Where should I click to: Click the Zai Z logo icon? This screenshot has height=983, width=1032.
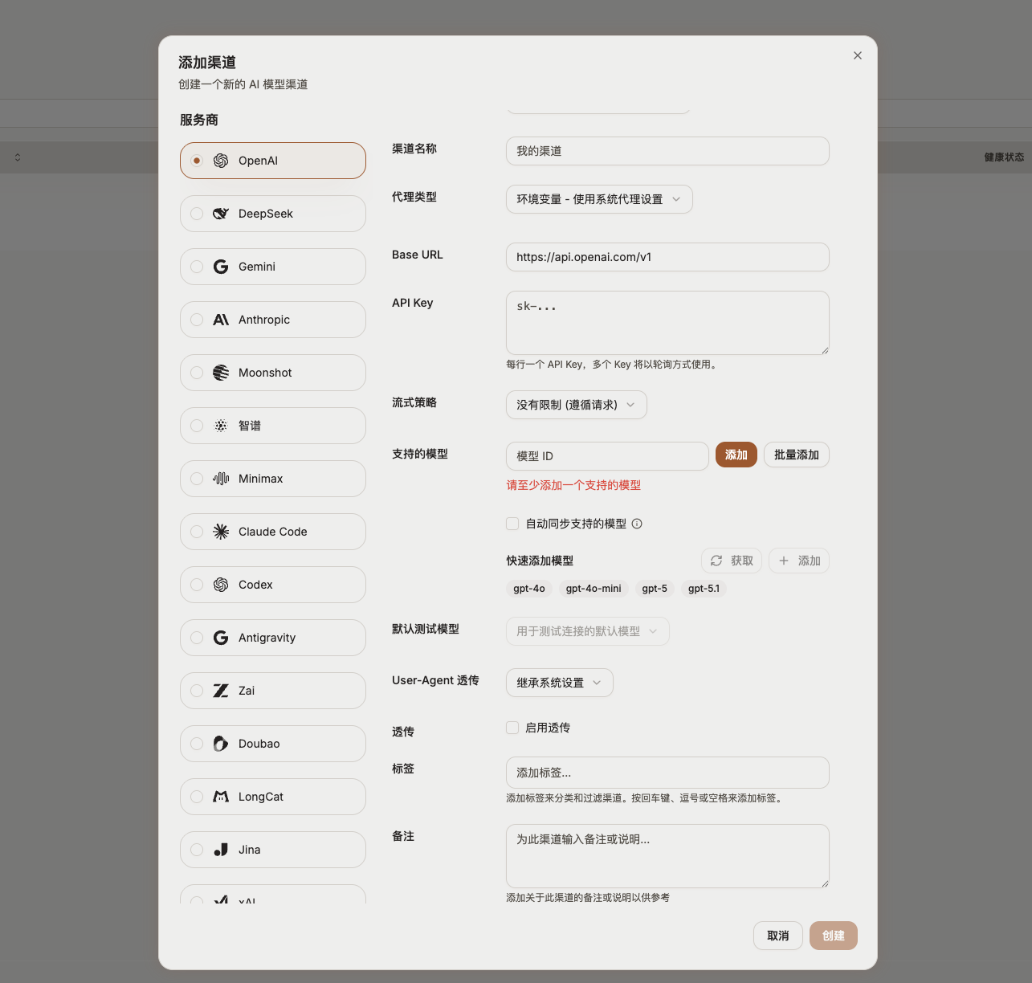(221, 691)
